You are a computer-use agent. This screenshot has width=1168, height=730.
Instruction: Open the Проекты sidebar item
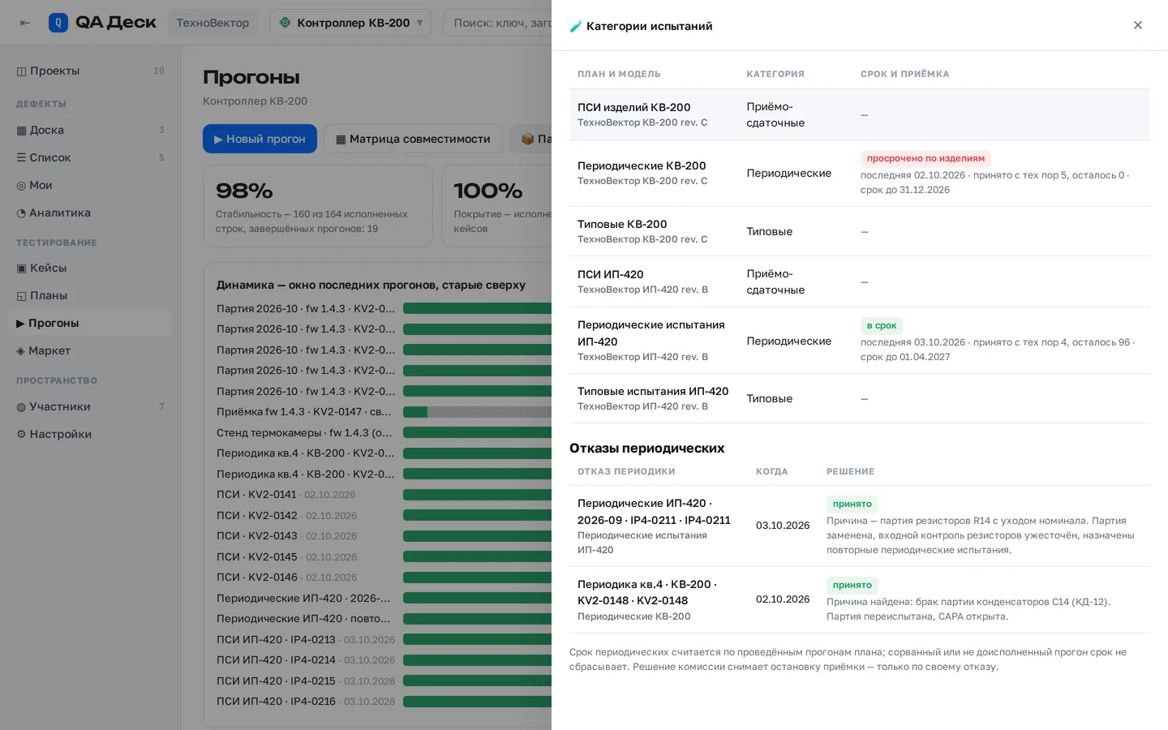click(x=91, y=71)
